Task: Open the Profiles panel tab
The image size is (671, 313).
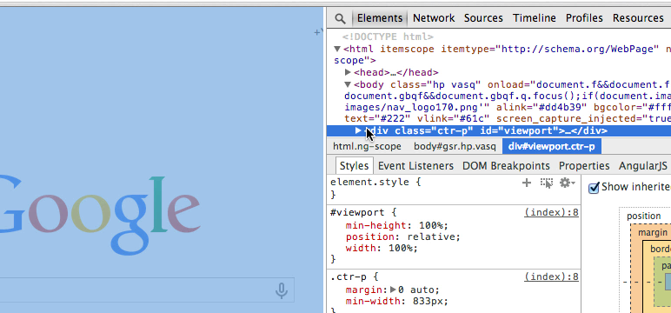Action: point(584,18)
